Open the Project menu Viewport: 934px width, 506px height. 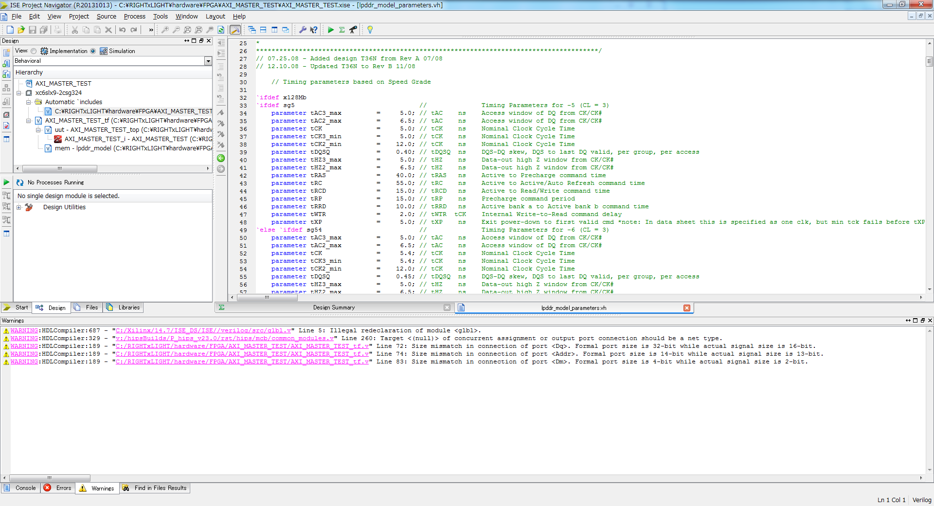79,16
